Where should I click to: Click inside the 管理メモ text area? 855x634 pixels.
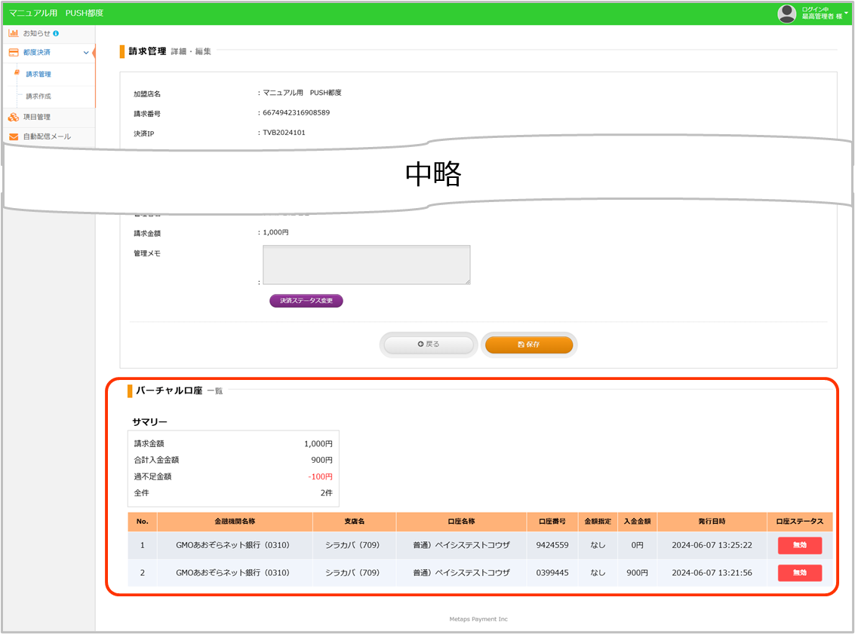[x=366, y=265]
